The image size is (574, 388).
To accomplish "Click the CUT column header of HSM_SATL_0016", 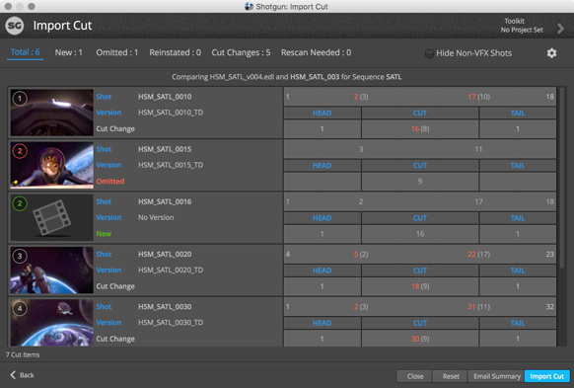I will (420, 218).
